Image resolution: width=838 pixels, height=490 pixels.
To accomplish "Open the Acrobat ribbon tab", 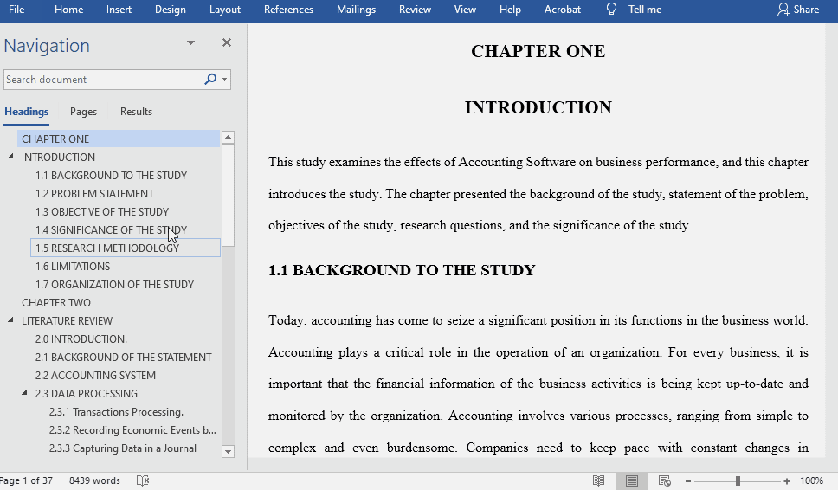I will pos(562,10).
